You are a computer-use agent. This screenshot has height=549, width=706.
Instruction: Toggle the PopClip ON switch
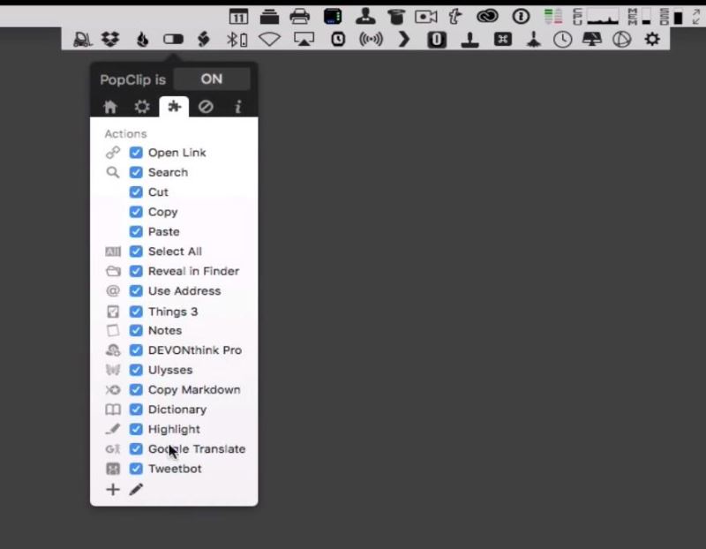click(x=212, y=79)
